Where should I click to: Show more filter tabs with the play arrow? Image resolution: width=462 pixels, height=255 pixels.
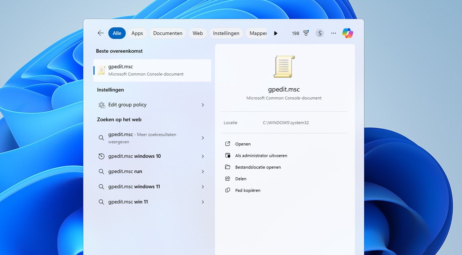coord(275,33)
